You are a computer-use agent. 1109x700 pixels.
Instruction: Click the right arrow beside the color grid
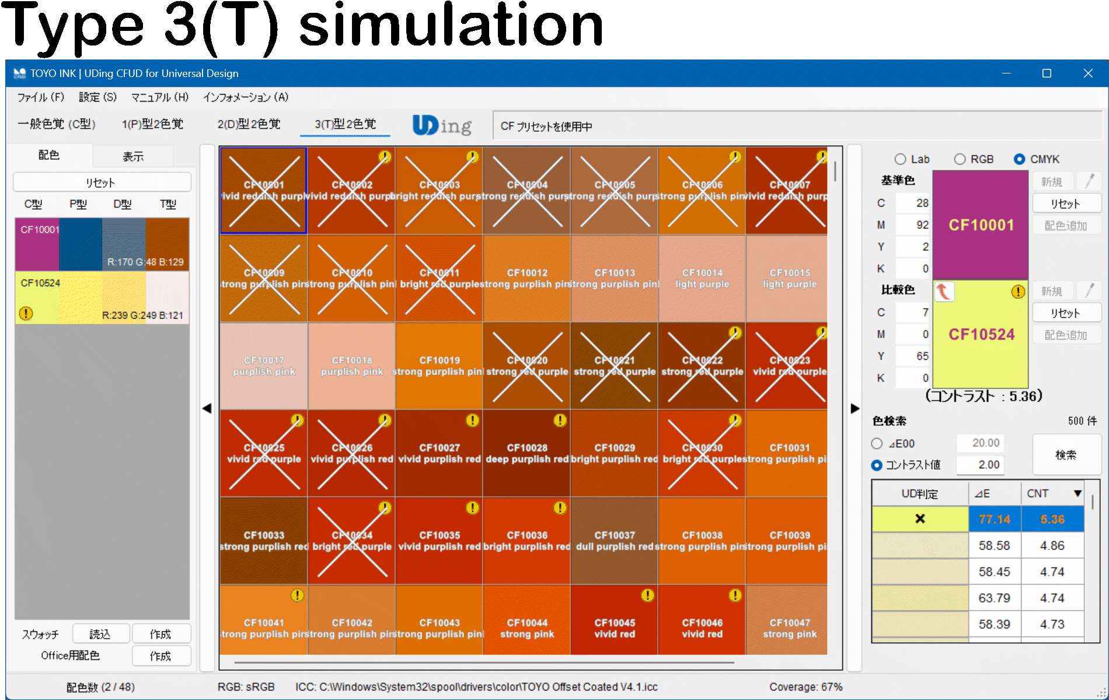tap(855, 408)
